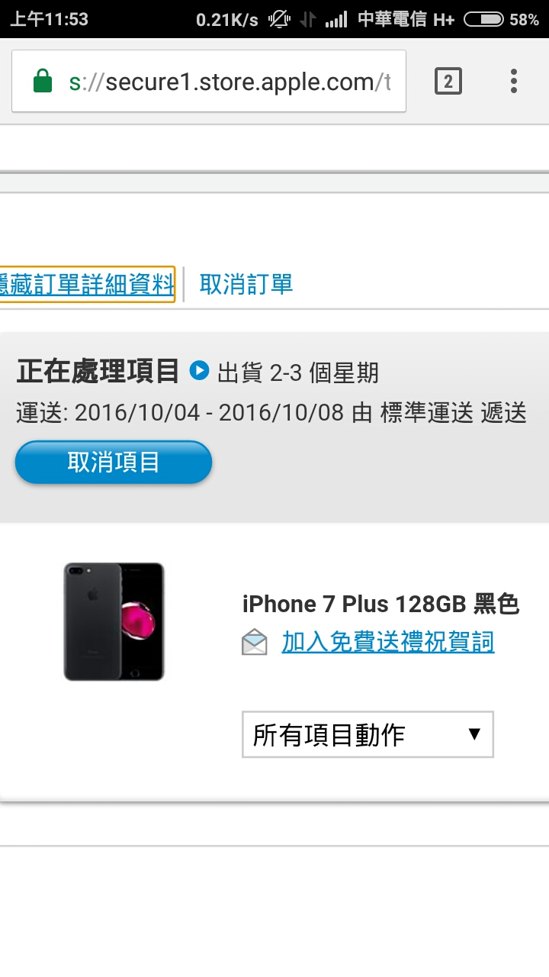The image size is (549, 977).
Task: Click the blue play arrow beside 正在處理項目
Action: coord(199,371)
